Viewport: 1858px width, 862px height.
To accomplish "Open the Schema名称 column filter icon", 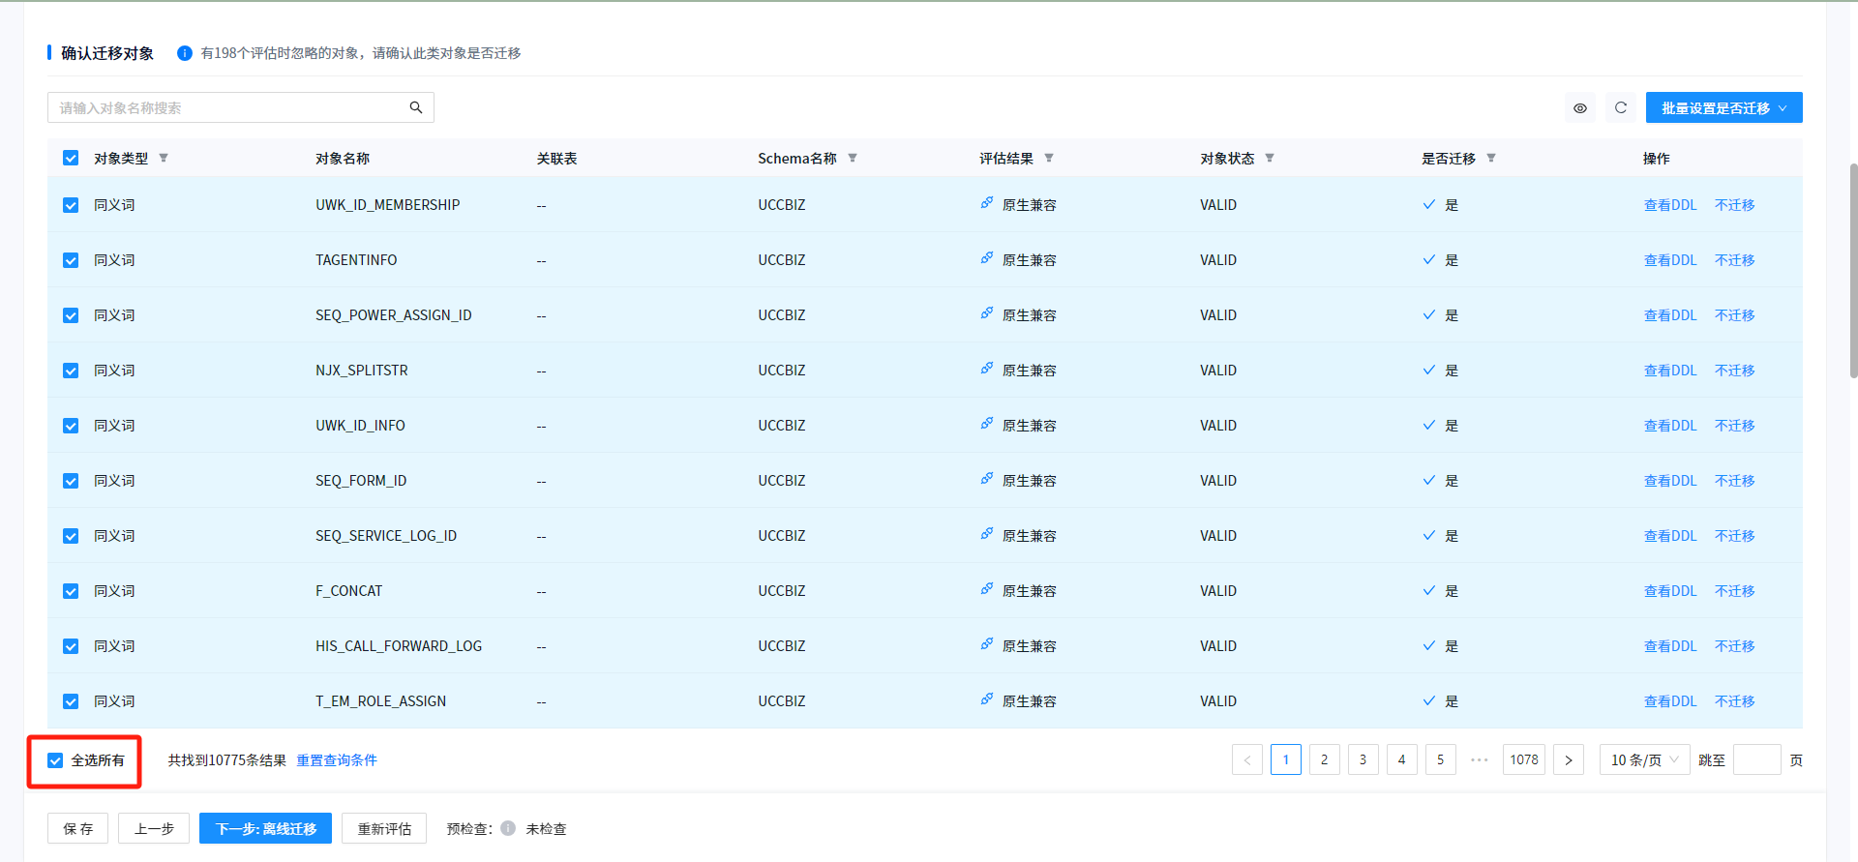I will 853,158.
